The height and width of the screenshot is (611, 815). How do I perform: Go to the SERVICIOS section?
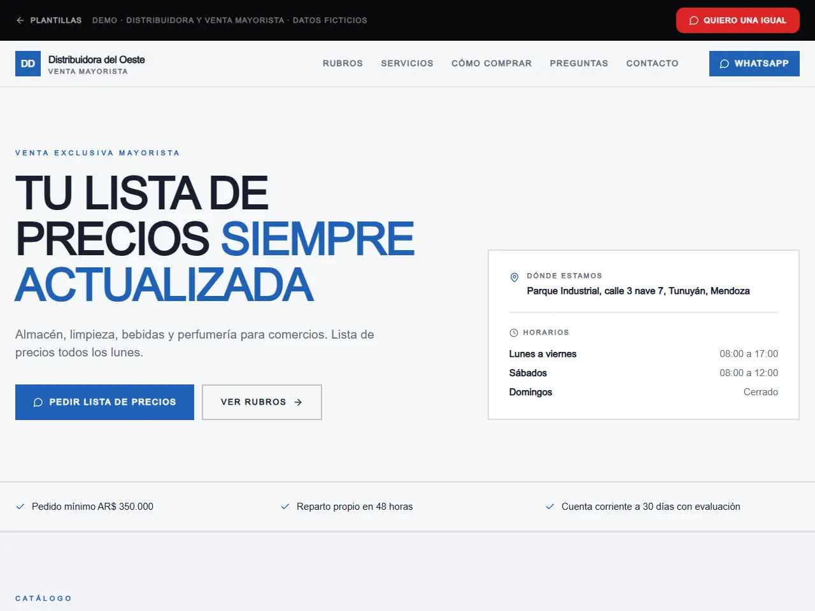point(407,64)
